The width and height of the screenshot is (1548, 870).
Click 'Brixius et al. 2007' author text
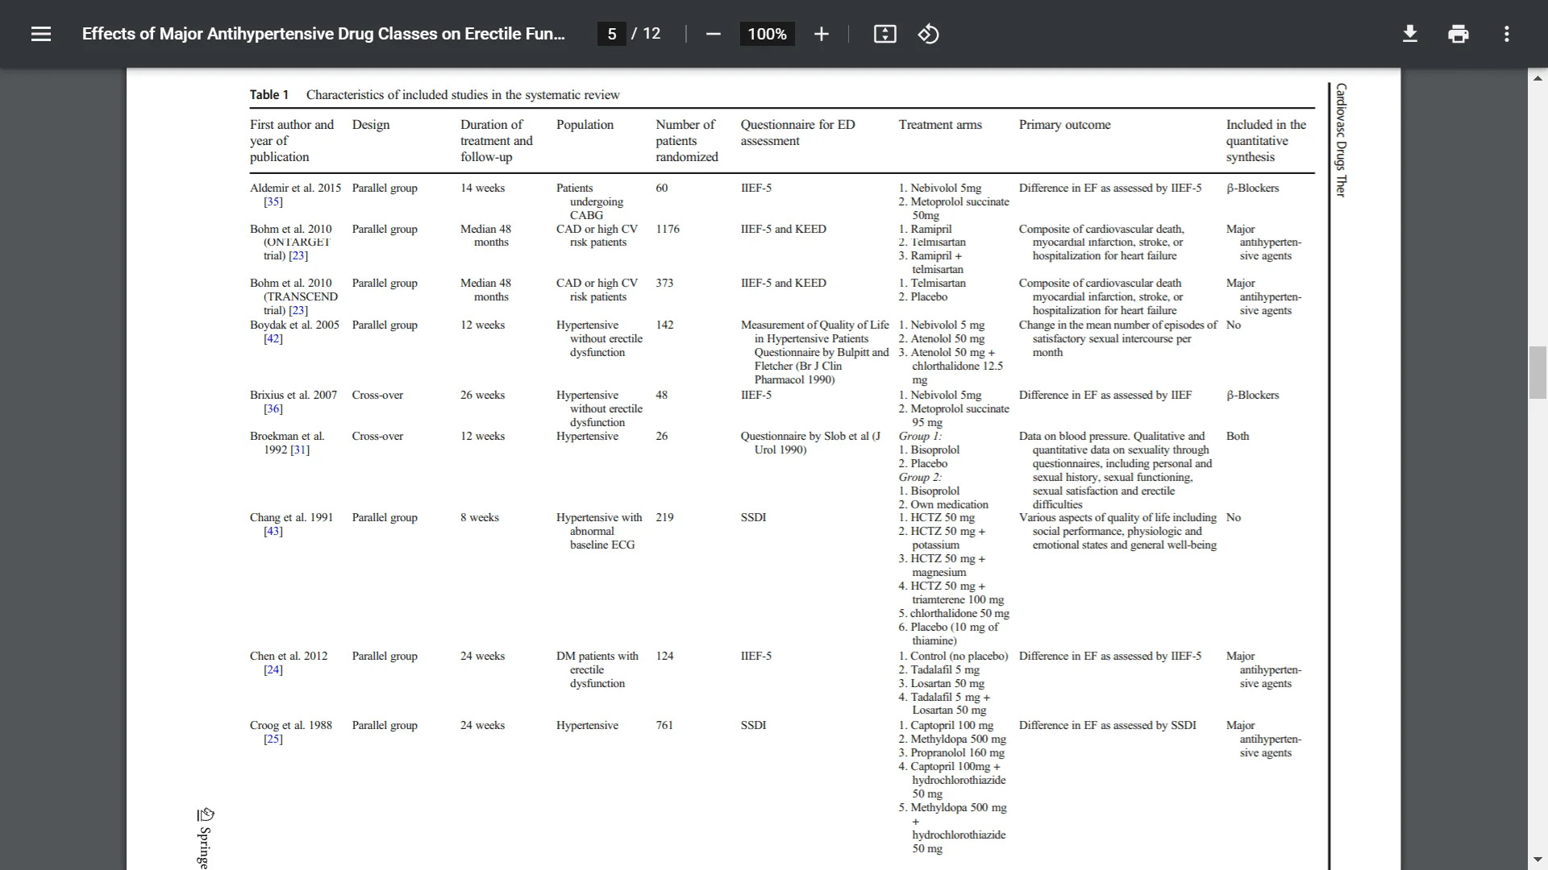(293, 396)
